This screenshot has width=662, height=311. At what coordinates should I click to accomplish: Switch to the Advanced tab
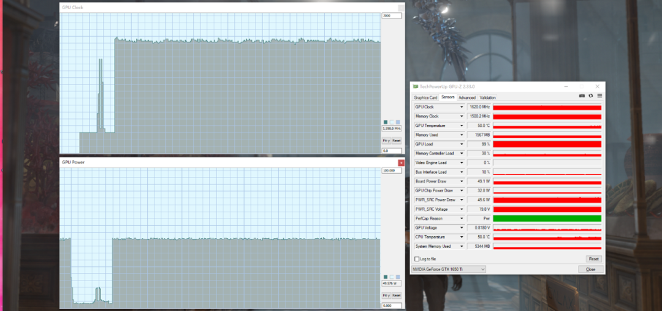(x=467, y=97)
